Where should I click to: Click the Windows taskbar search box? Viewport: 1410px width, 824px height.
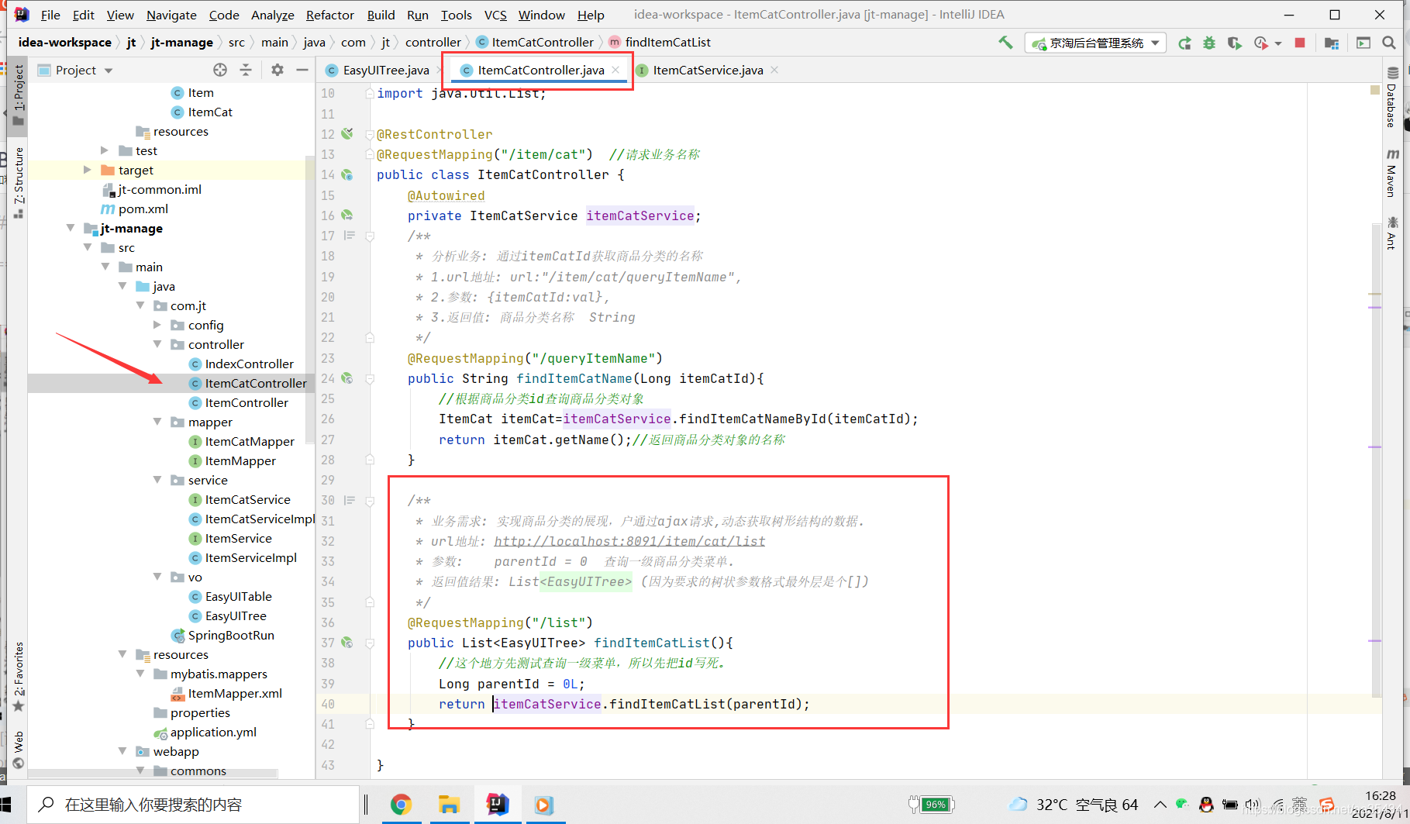193,805
